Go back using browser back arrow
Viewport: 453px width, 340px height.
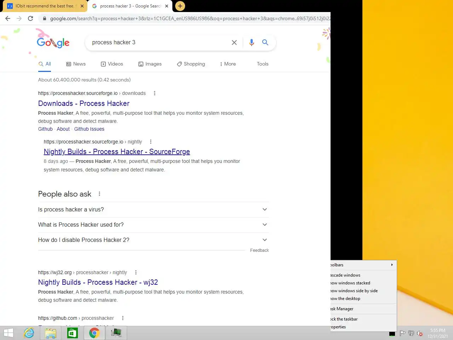pos(8,18)
